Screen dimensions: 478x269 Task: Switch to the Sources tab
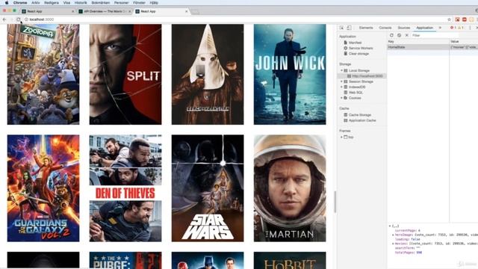pyautogui.click(x=404, y=28)
